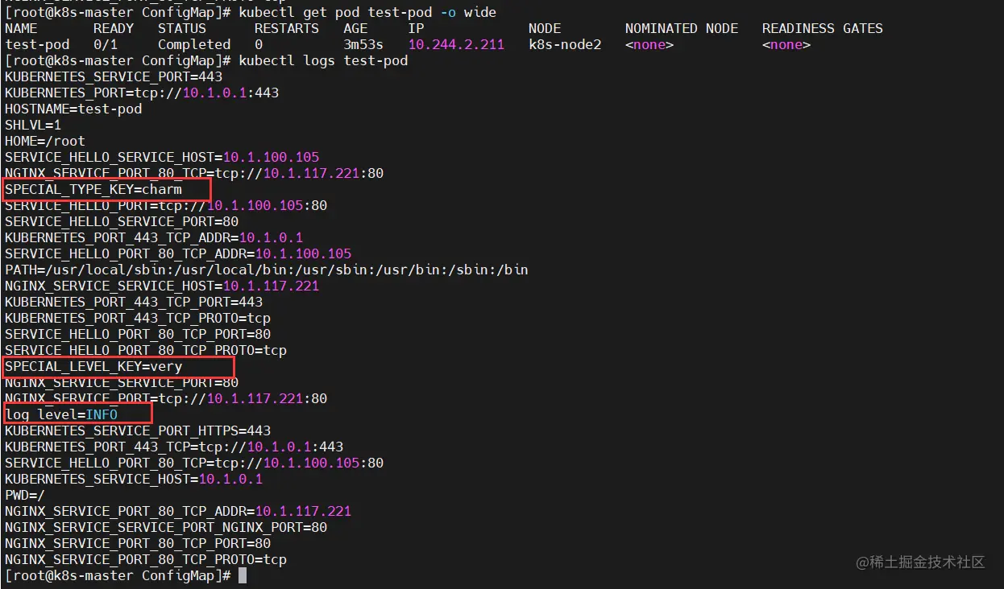Viewport: 1004px width, 589px height.
Task: Select line SERVICE_HELLO_SERVICE_PORT=80
Action: [x=122, y=221]
